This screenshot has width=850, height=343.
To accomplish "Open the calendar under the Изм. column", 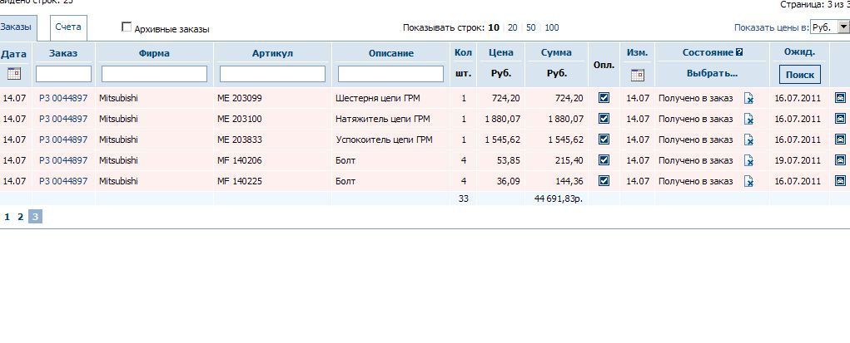I will pyautogui.click(x=637, y=75).
